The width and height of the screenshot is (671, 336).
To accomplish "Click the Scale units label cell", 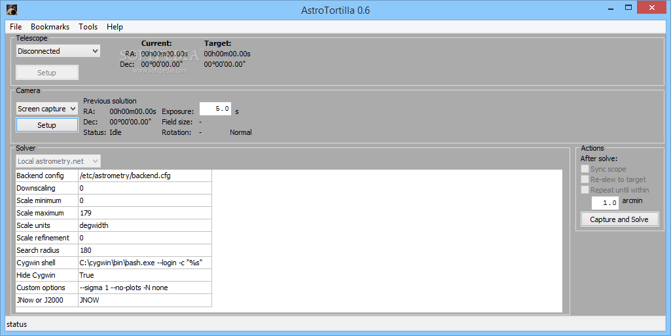I will 46,225.
